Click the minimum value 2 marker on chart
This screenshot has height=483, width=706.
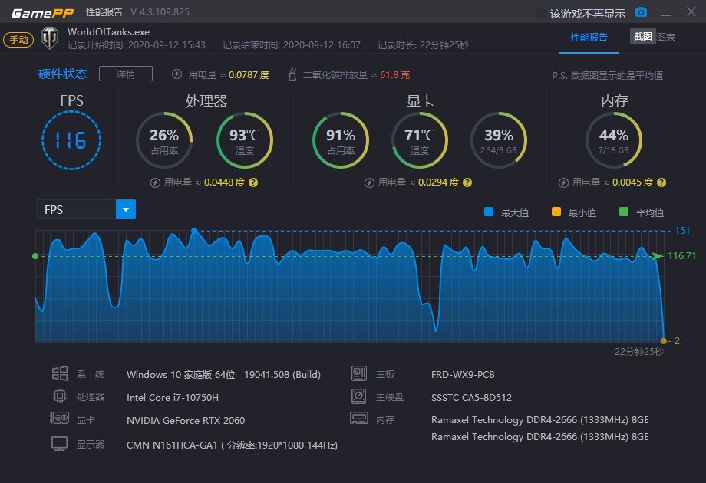[x=663, y=341]
